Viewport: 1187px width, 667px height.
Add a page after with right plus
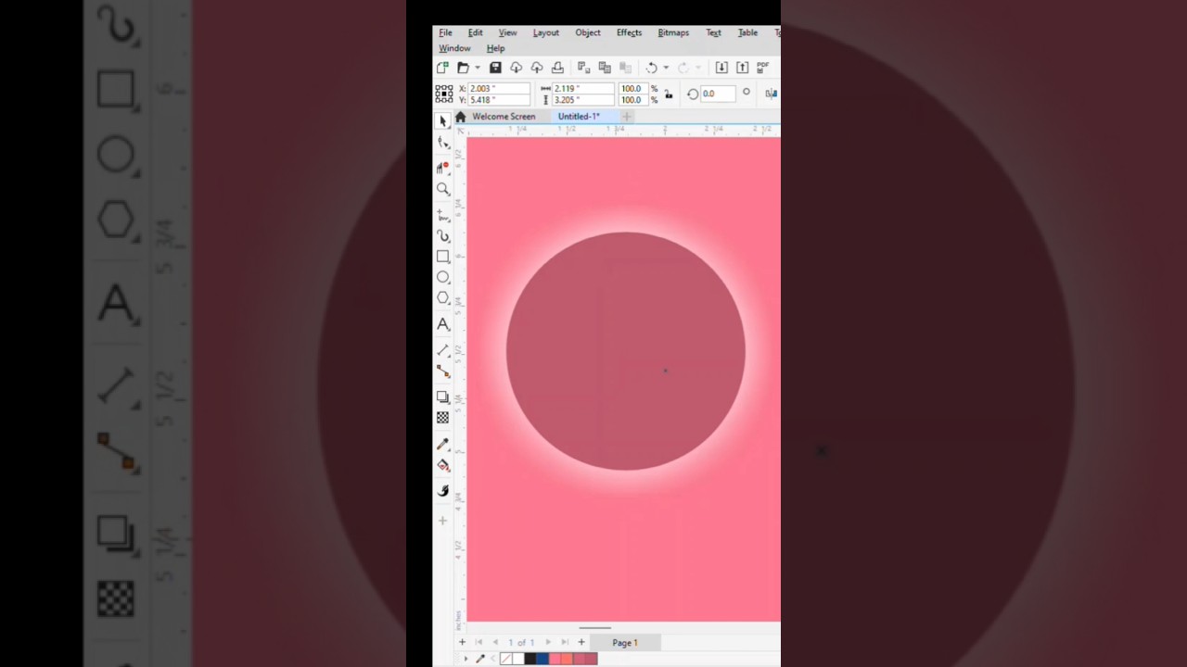tap(581, 642)
